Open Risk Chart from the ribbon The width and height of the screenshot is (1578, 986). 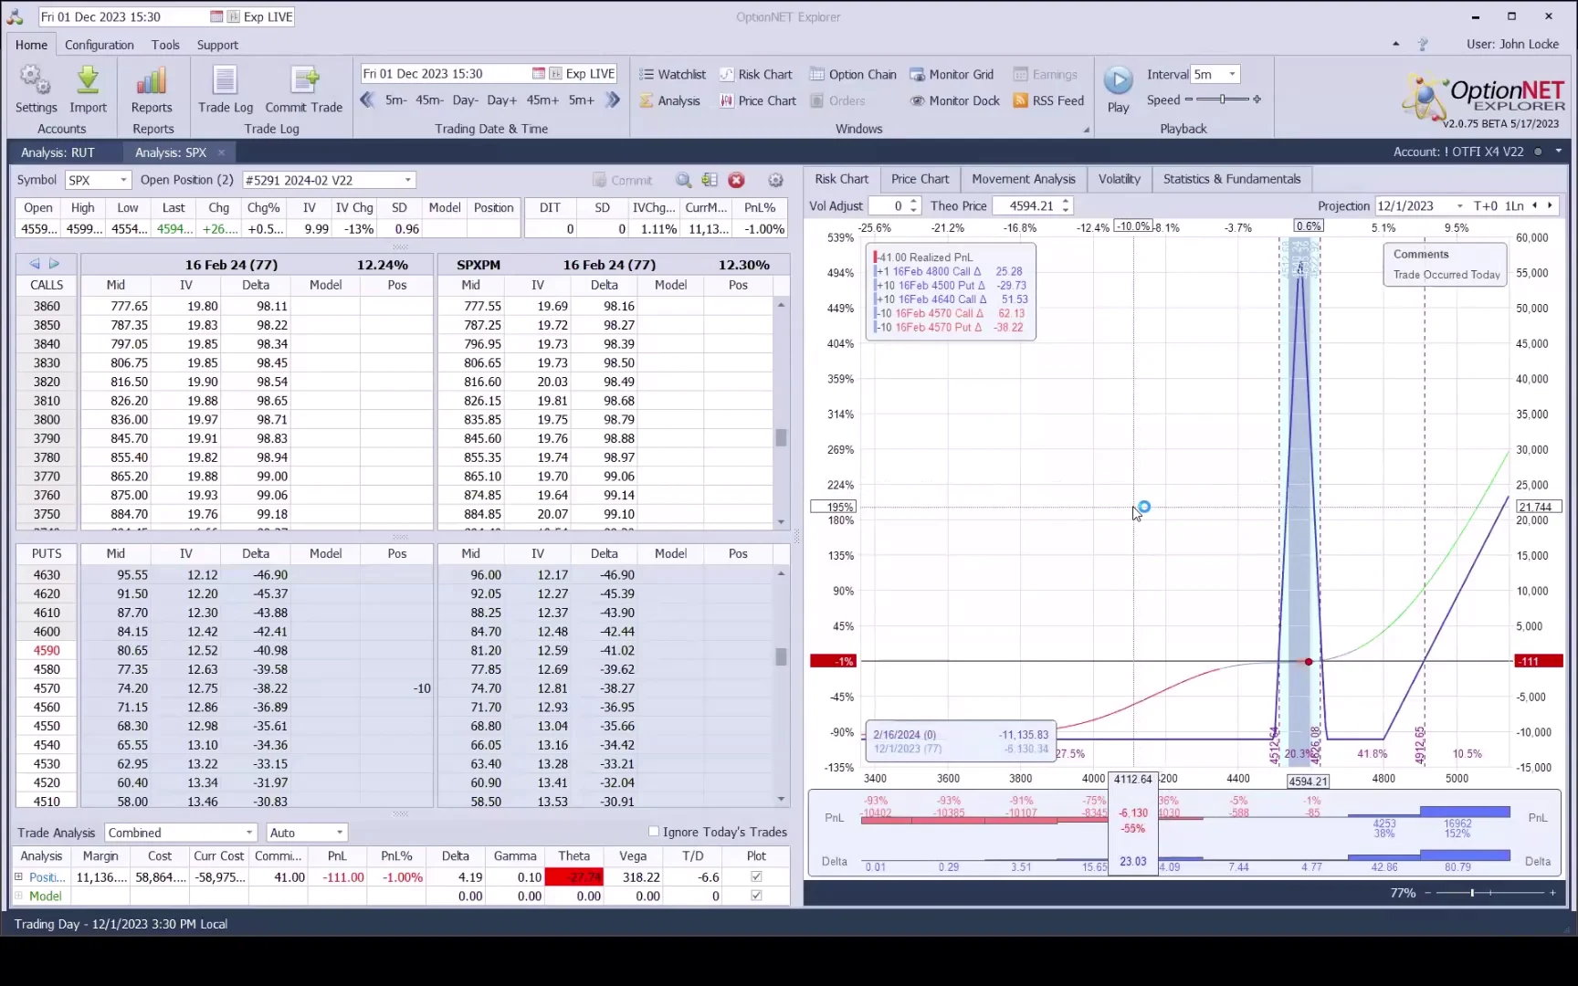(755, 74)
